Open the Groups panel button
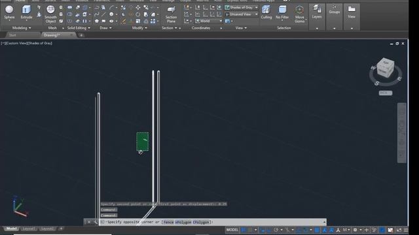Screen dimensions: 419x235 point(335,10)
